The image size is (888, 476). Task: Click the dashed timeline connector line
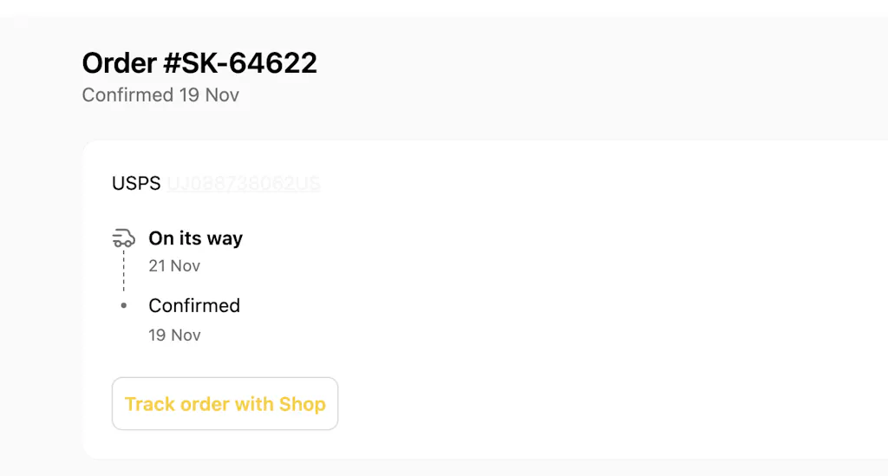coord(124,271)
